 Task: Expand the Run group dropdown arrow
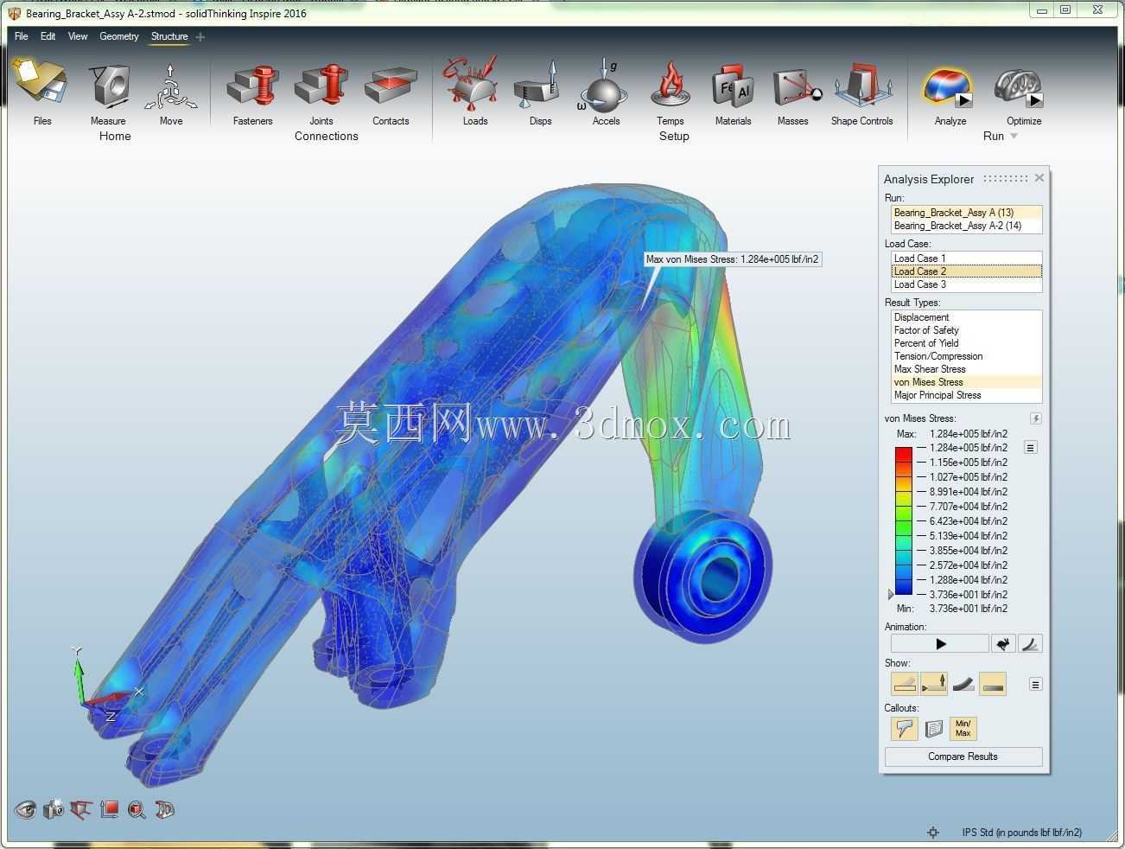1014,136
